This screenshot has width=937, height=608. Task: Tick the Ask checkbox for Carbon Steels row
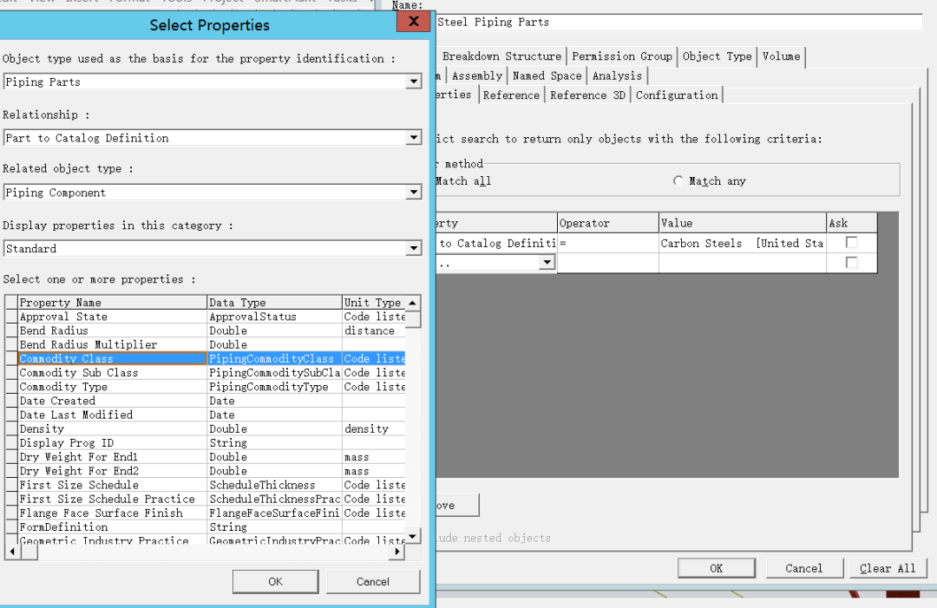(852, 243)
